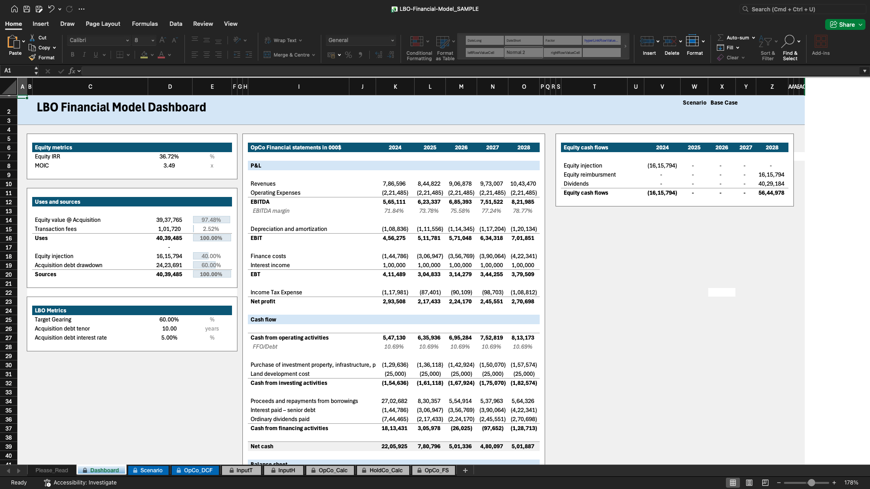Open the Scenario sheet tab
870x489 pixels.
(x=148, y=470)
